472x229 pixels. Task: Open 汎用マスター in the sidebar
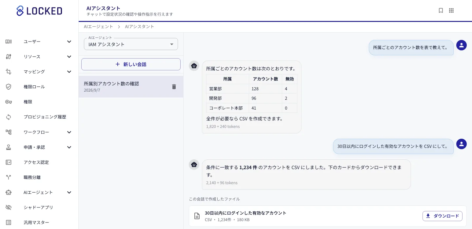point(39,222)
